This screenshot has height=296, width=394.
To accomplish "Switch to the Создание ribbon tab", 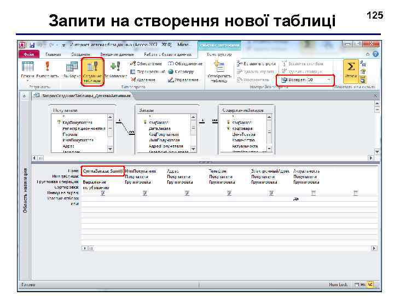I will (x=80, y=54).
